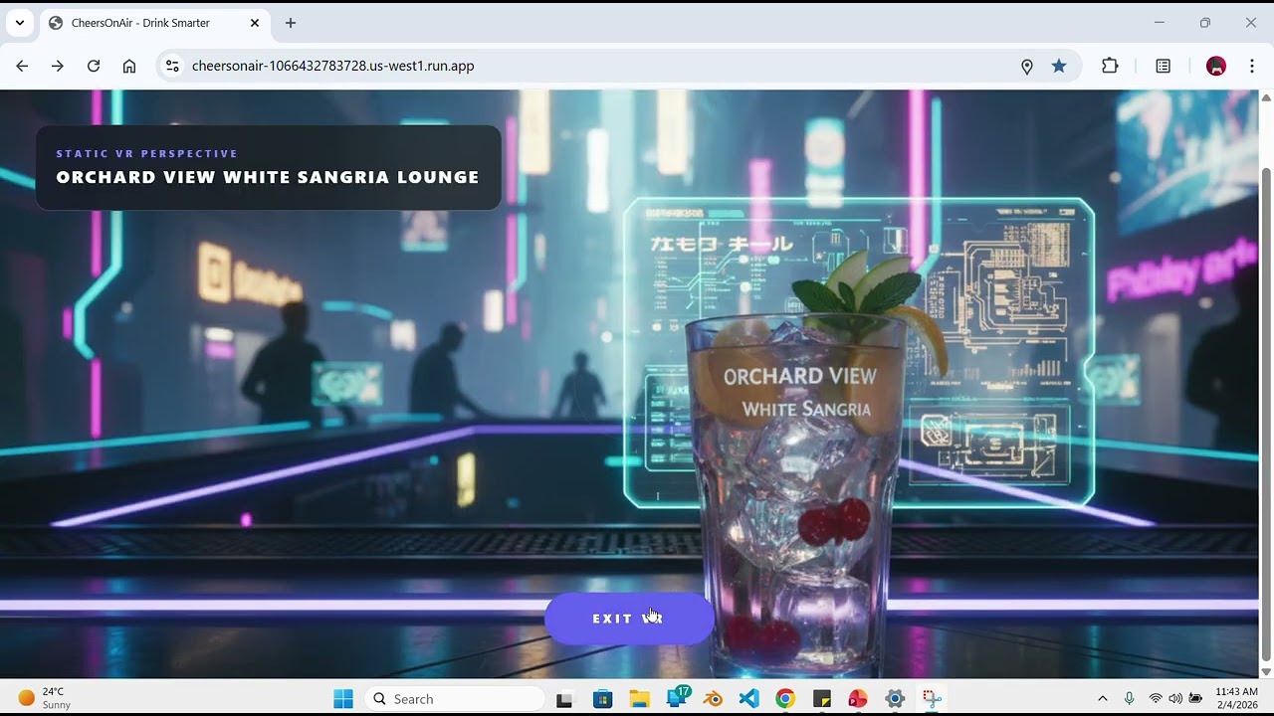The height and width of the screenshot is (716, 1274).
Task: Click the address bar URL
Action: click(x=332, y=66)
